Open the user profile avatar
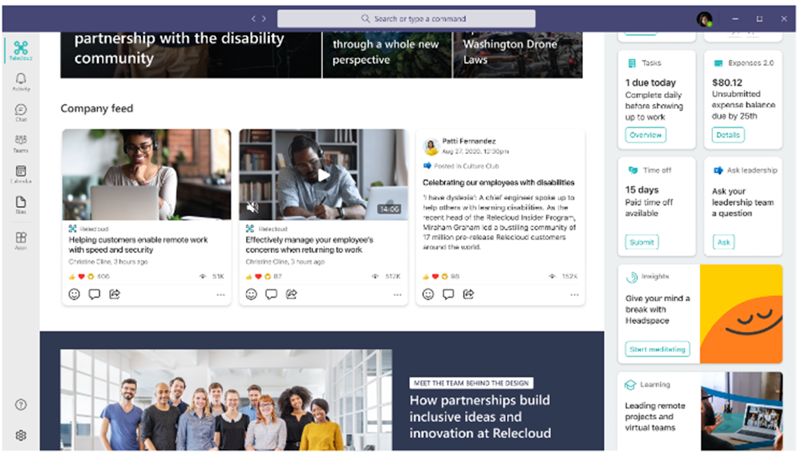Viewport: 801px width, 458px height. point(705,19)
